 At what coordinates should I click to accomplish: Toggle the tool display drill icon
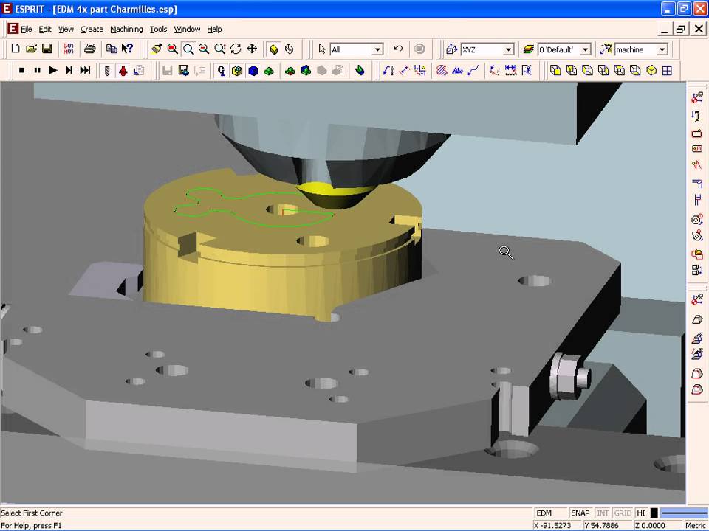107,71
